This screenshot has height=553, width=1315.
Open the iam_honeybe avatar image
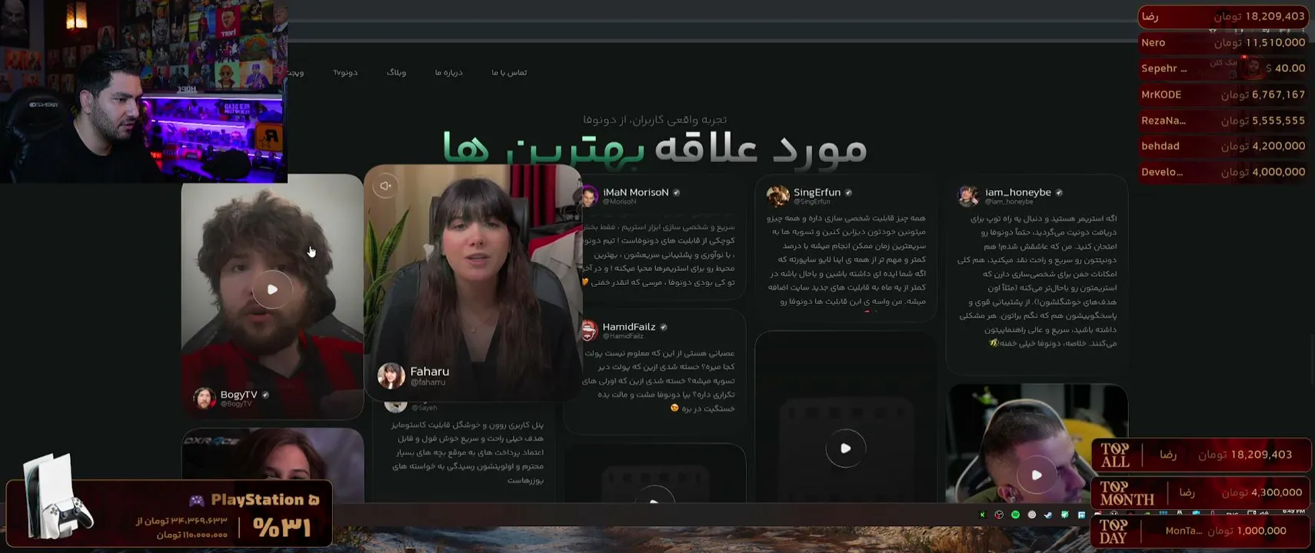969,196
